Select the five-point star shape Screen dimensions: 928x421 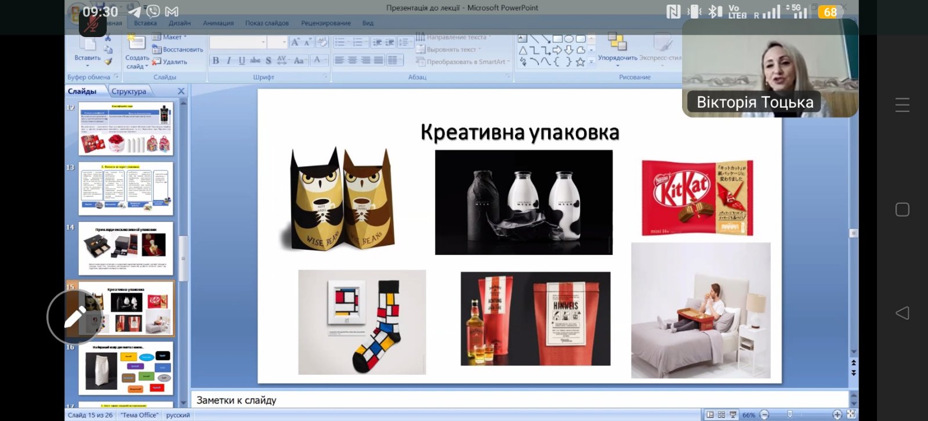(580, 62)
